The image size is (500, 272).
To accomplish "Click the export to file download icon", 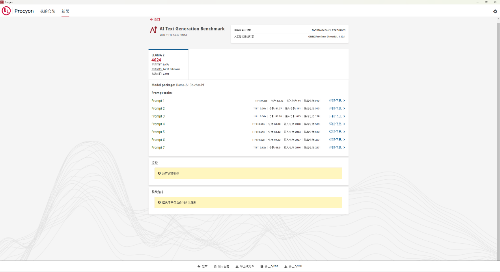I will pos(237,266).
